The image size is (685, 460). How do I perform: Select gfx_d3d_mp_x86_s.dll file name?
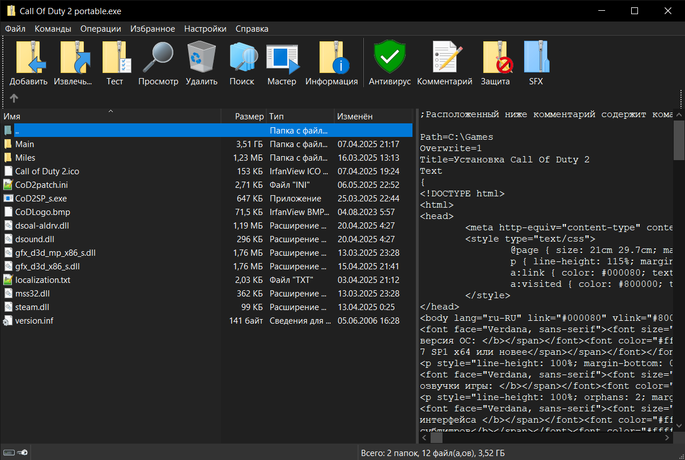point(56,253)
